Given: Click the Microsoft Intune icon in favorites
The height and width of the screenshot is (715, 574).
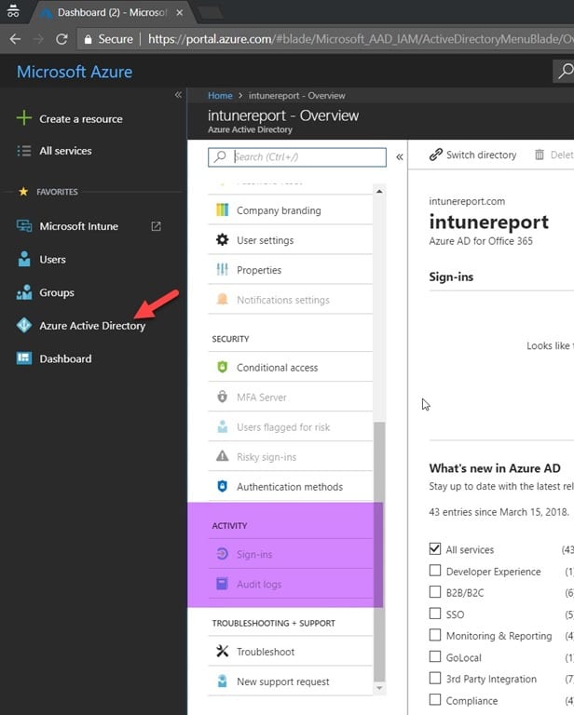Looking at the screenshot, I should (24, 226).
